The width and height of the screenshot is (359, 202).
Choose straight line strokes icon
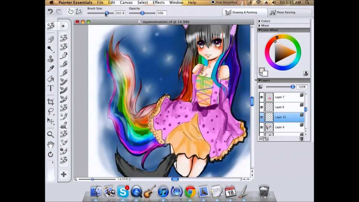pos(78,12)
